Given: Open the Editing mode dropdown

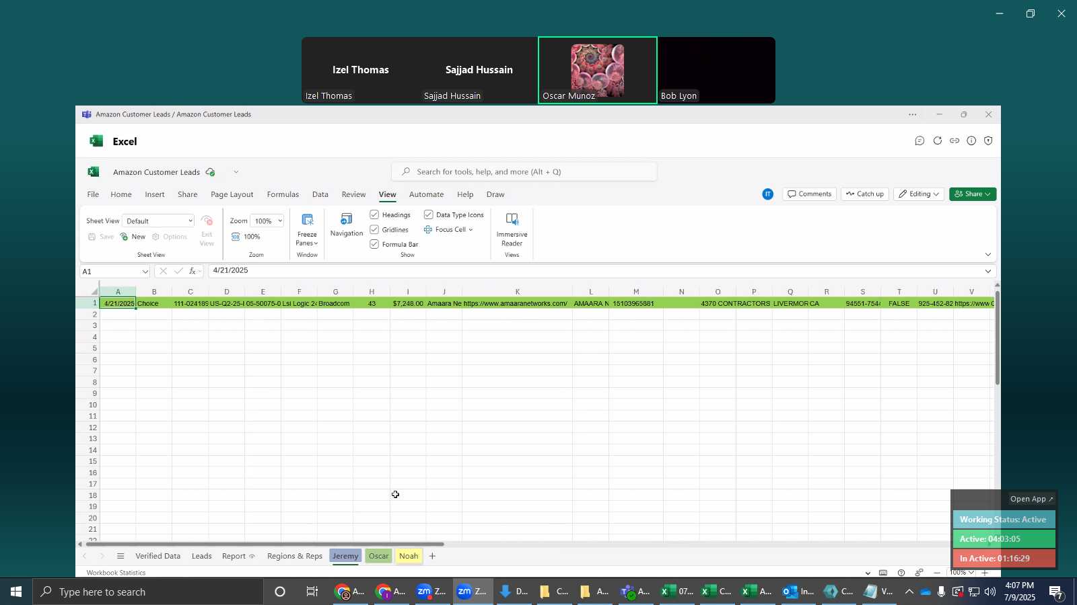Looking at the screenshot, I should point(918,194).
